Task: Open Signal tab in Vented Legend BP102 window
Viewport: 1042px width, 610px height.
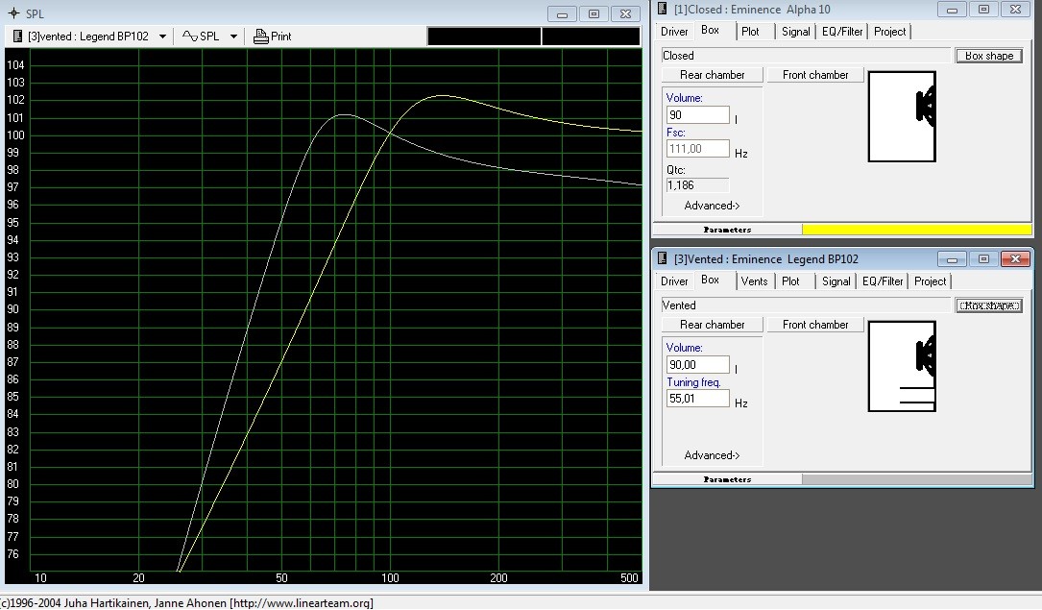Action: (x=836, y=281)
